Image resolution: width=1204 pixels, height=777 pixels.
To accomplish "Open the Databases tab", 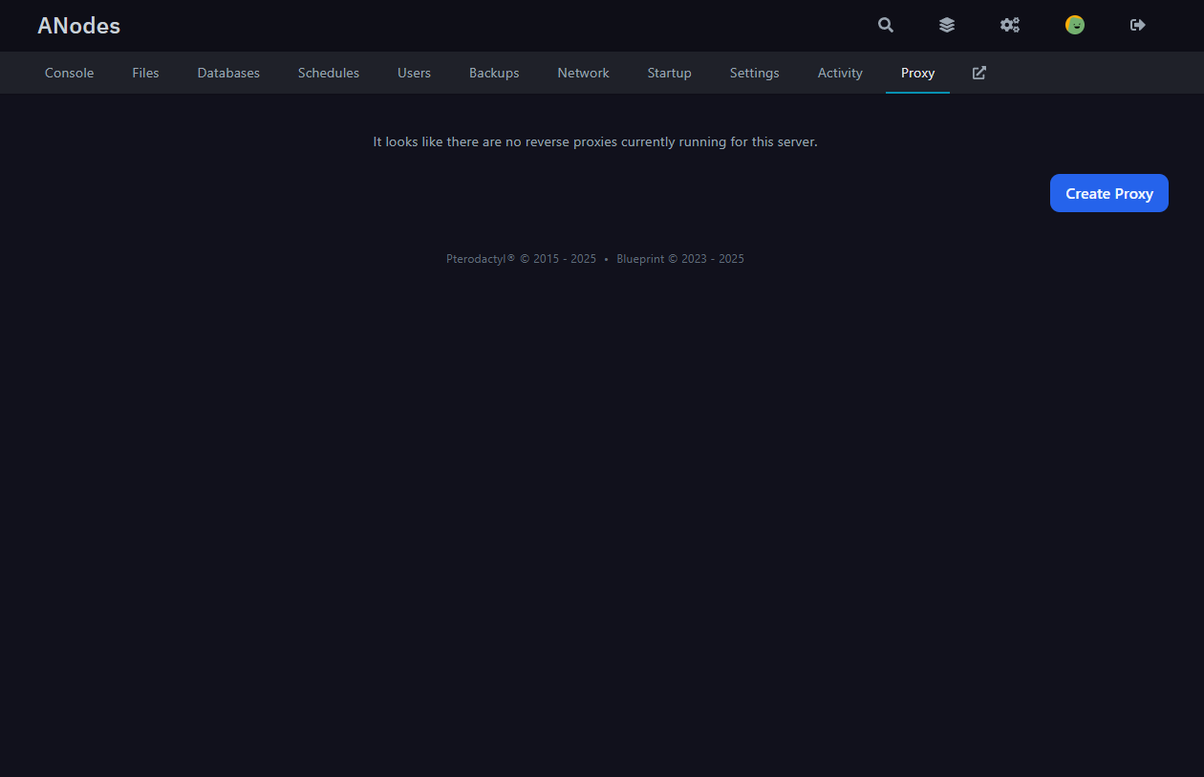I will [x=228, y=72].
